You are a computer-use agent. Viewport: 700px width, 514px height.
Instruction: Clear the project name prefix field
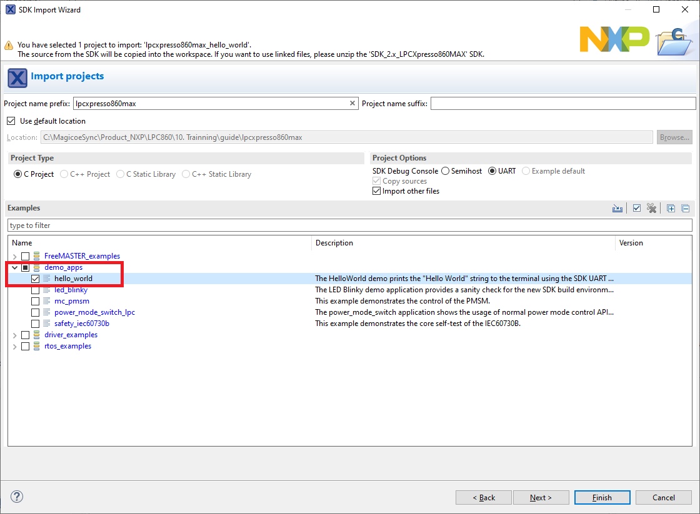click(352, 104)
